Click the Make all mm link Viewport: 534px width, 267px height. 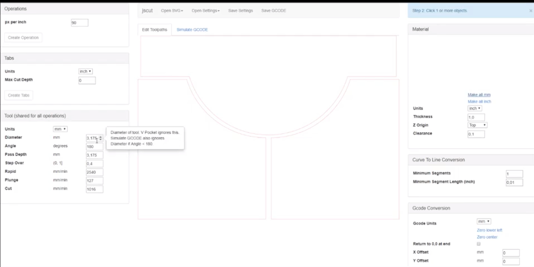[x=479, y=95]
